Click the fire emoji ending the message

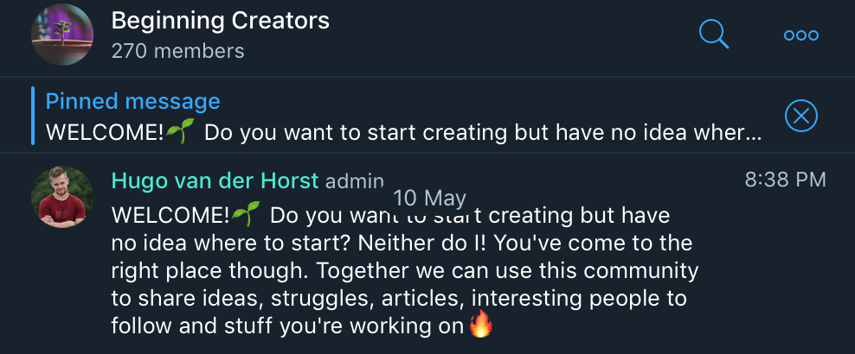click(x=479, y=326)
